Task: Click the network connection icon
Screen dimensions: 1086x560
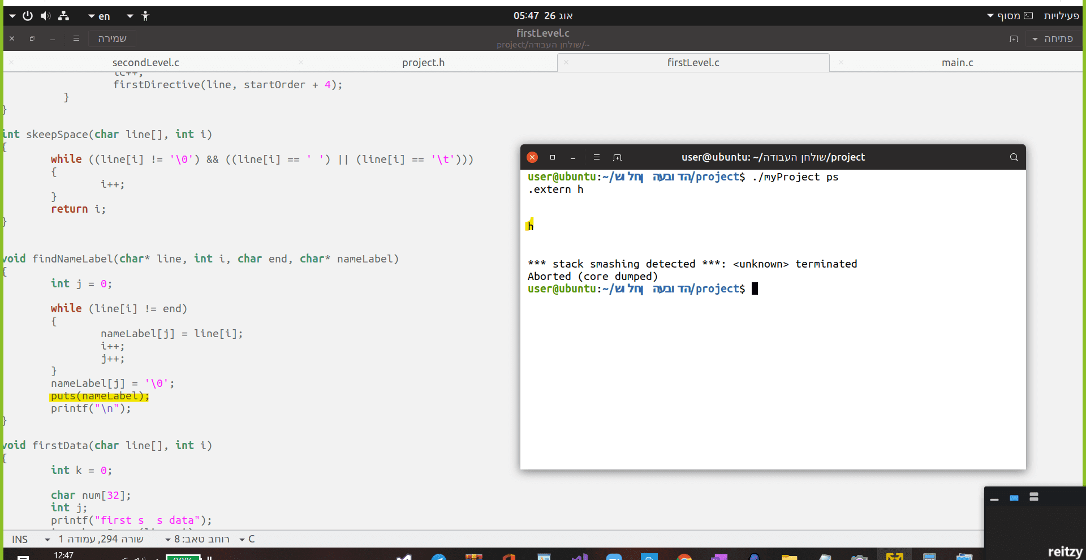Action: pyautogui.click(x=64, y=16)
